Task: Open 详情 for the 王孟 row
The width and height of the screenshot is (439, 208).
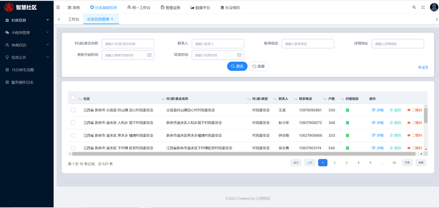Action: tap(378, 110)
